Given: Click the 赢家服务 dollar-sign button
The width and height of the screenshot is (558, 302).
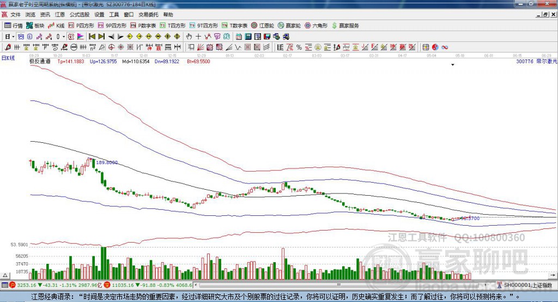Looking at the screenshot, I should [x=345, y=26].
